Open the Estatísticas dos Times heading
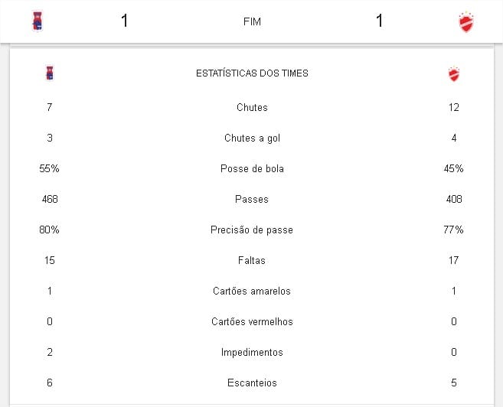 (x=252, y=73)
